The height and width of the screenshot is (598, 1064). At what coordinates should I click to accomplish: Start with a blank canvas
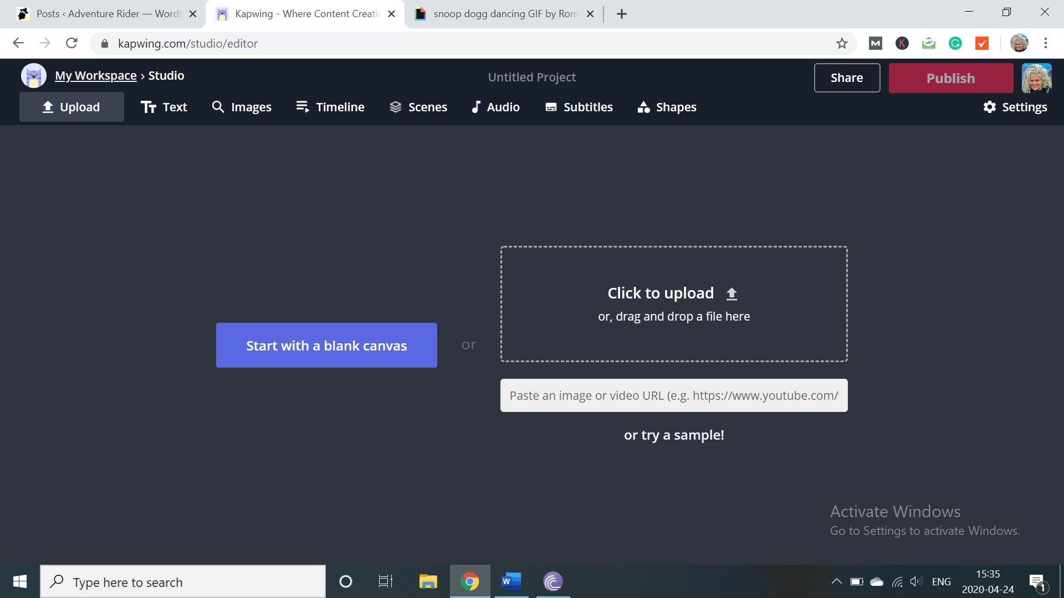pos(326,346)
